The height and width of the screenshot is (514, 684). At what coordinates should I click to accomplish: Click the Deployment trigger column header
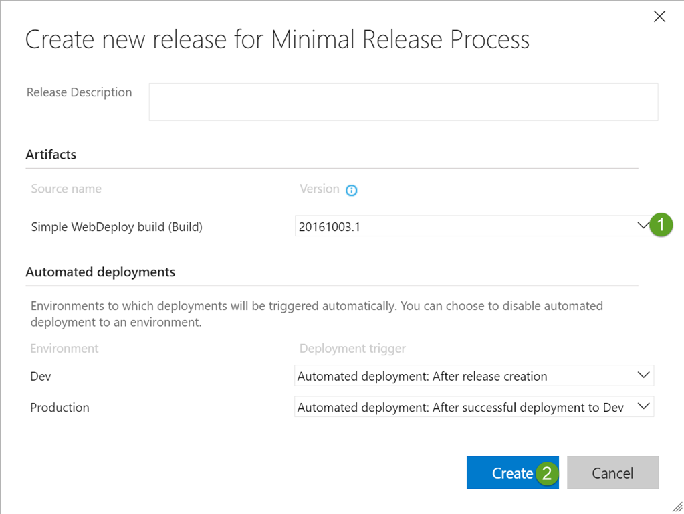(x=352, y=349)
